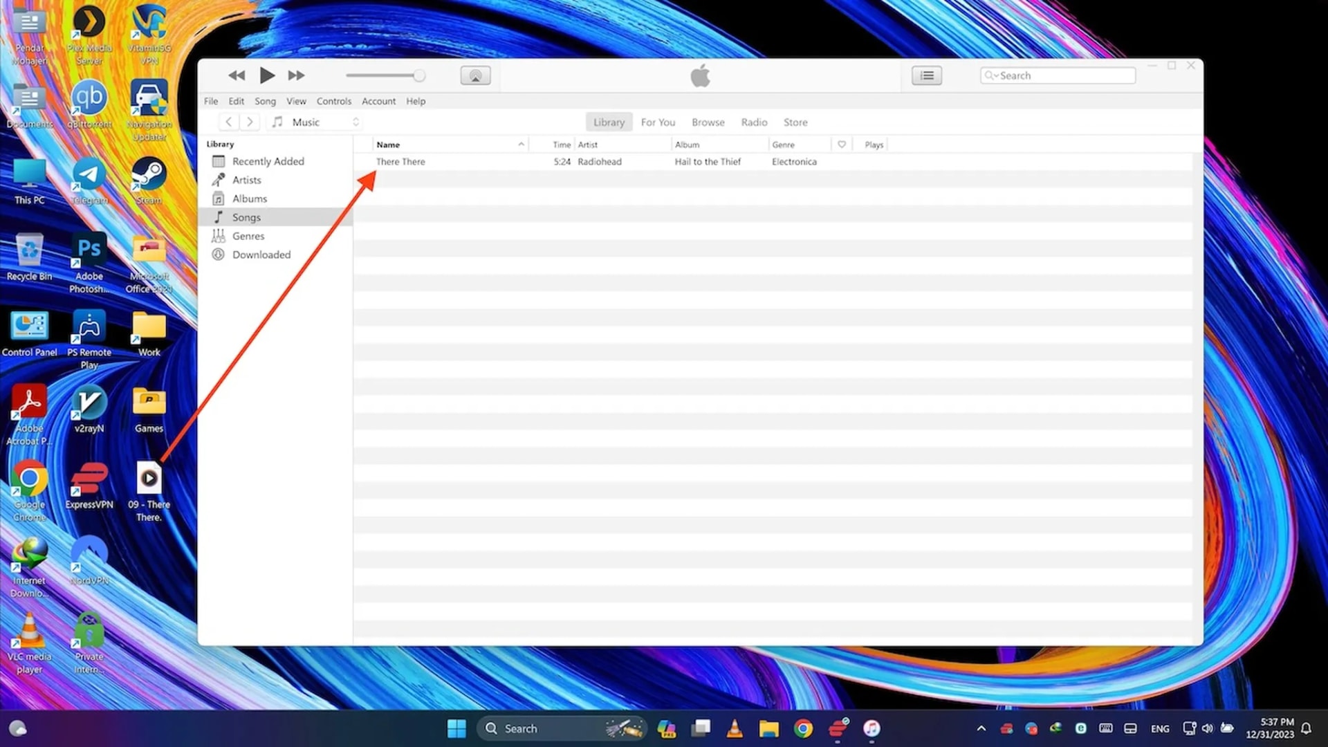1328x747 pixels.
Task: Click the fast-forward/next track icon
Action: pyautogui.click(x=296, y=75)
